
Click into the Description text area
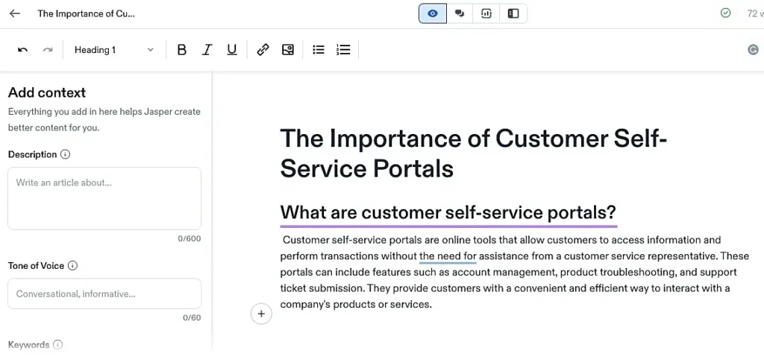coord(104,199)
